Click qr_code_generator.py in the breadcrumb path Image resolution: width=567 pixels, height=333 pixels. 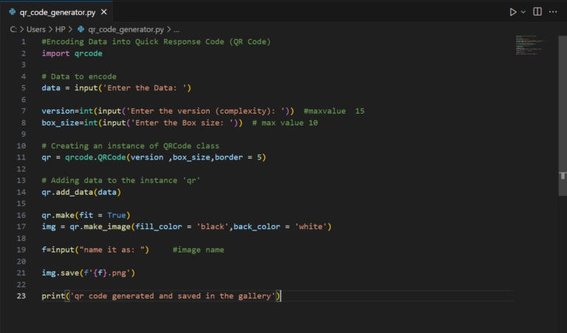click(x=126, y=30)
